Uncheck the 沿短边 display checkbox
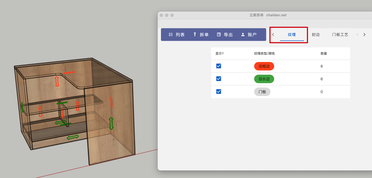Image resolution: width=372 pixels, height=178 pixels. (x=219, y=66)
